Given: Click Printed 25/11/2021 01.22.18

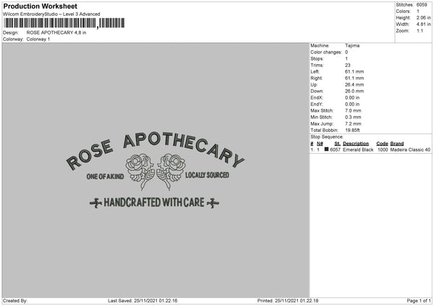Looking at the screenshot, I should tap(288, 300).
